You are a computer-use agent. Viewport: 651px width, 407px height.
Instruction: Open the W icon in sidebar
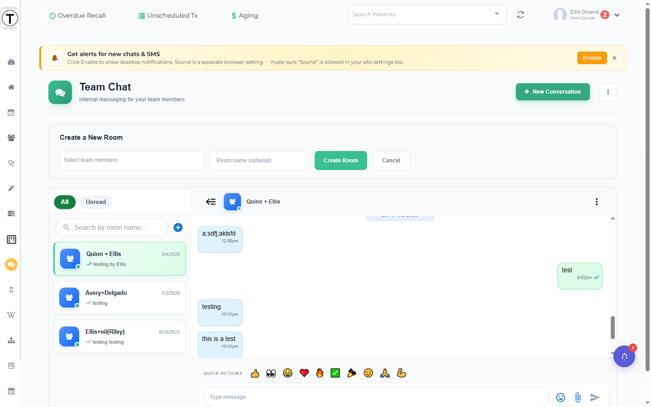[x=11, y=315]
